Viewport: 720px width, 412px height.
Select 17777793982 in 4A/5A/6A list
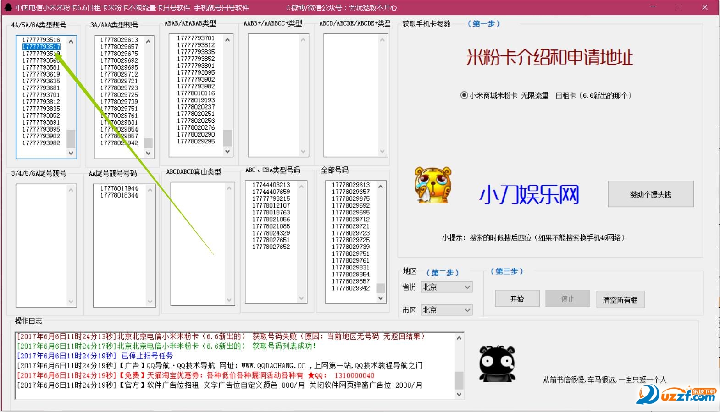(41, 143)
